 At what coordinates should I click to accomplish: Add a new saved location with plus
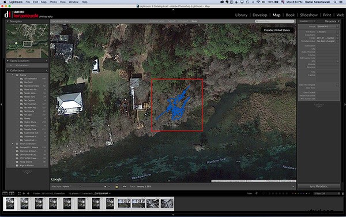click(x=47, y=61)
